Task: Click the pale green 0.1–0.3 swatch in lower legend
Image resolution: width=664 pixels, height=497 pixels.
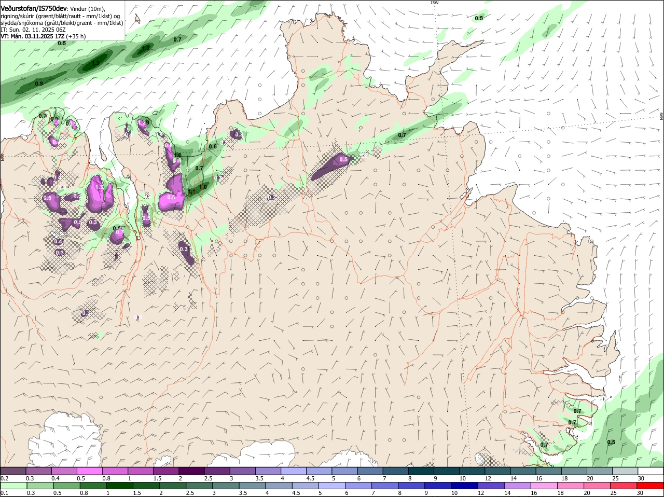Action: point(13,486)
